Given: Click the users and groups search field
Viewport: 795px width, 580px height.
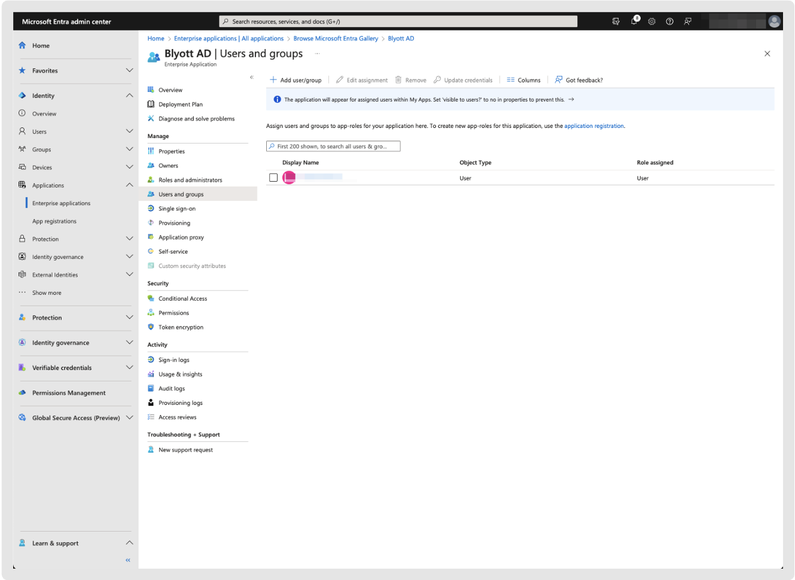Looking at the screenshot, I should tap(333, 146).
